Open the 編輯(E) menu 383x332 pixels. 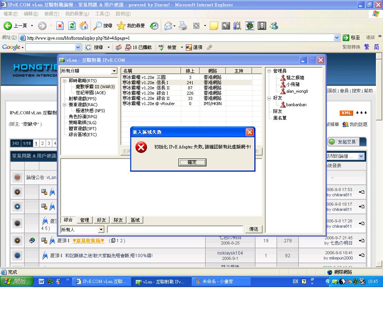31,14
